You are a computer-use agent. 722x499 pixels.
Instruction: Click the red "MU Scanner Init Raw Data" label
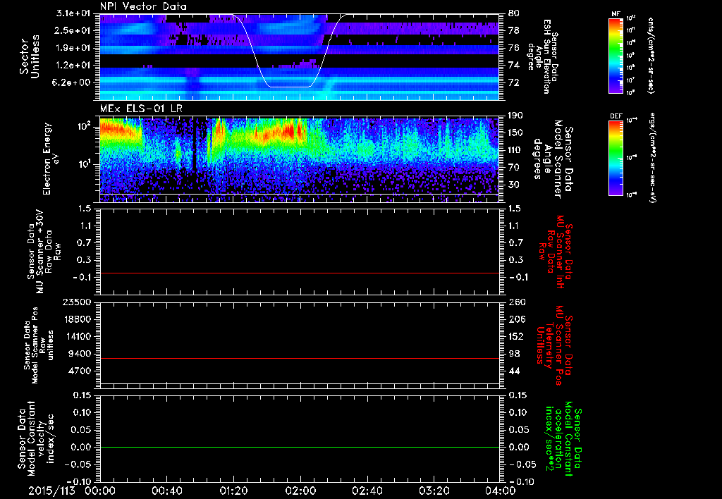point(556,252)
